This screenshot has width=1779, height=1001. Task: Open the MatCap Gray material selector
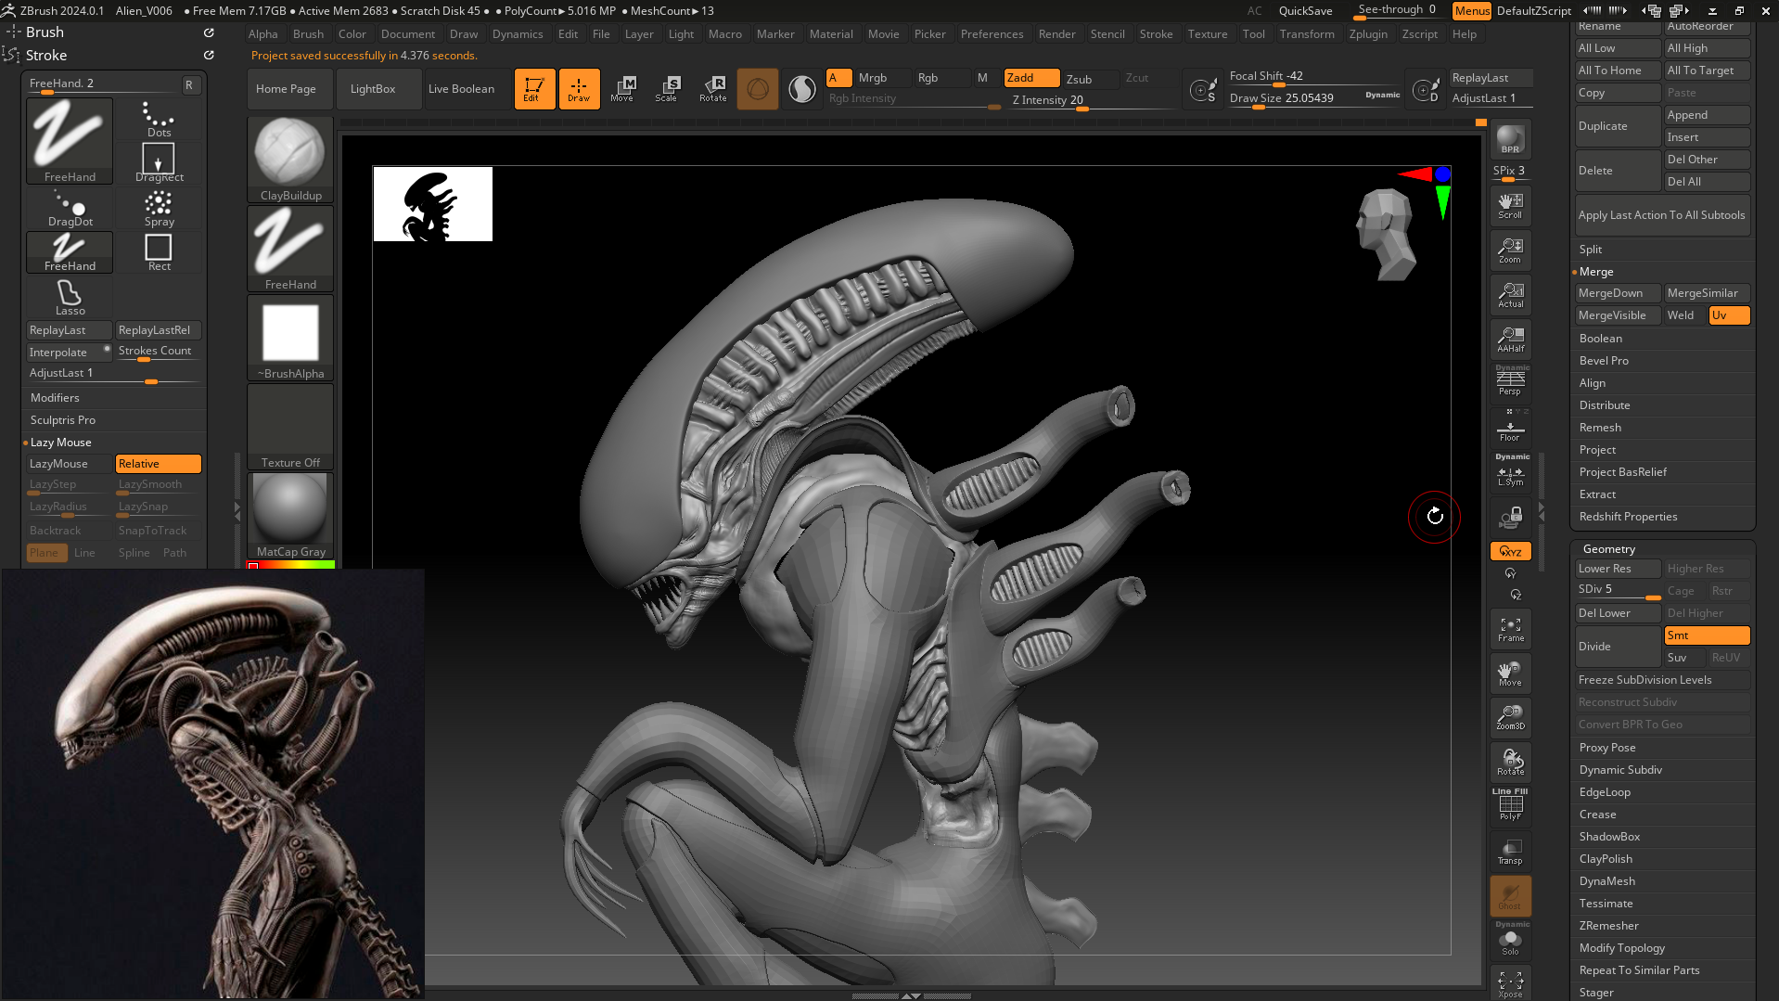(290, 516)
